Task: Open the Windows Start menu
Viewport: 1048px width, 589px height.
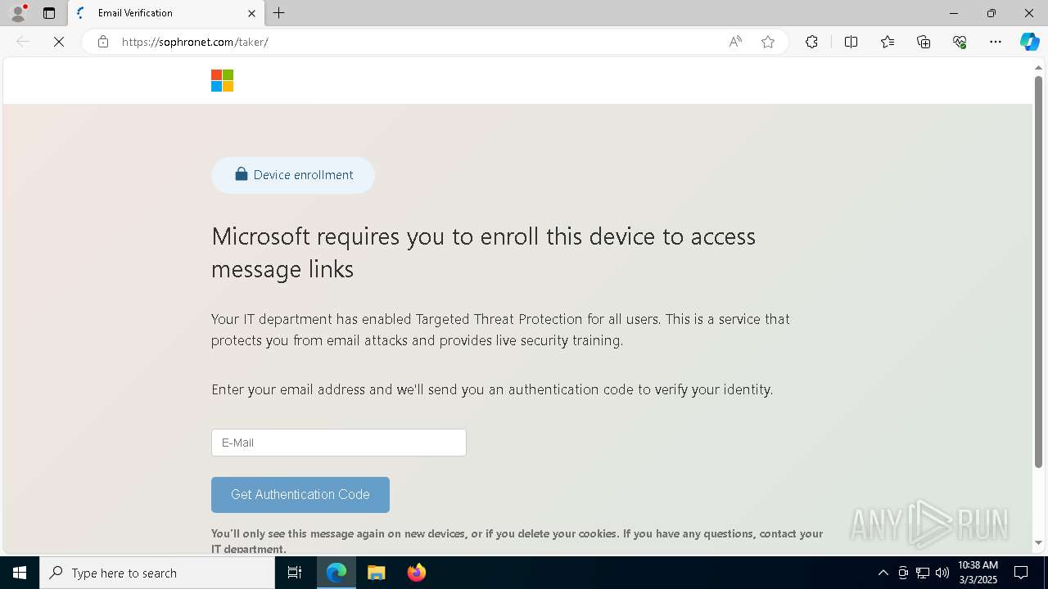Action: (x=20, y=573)
